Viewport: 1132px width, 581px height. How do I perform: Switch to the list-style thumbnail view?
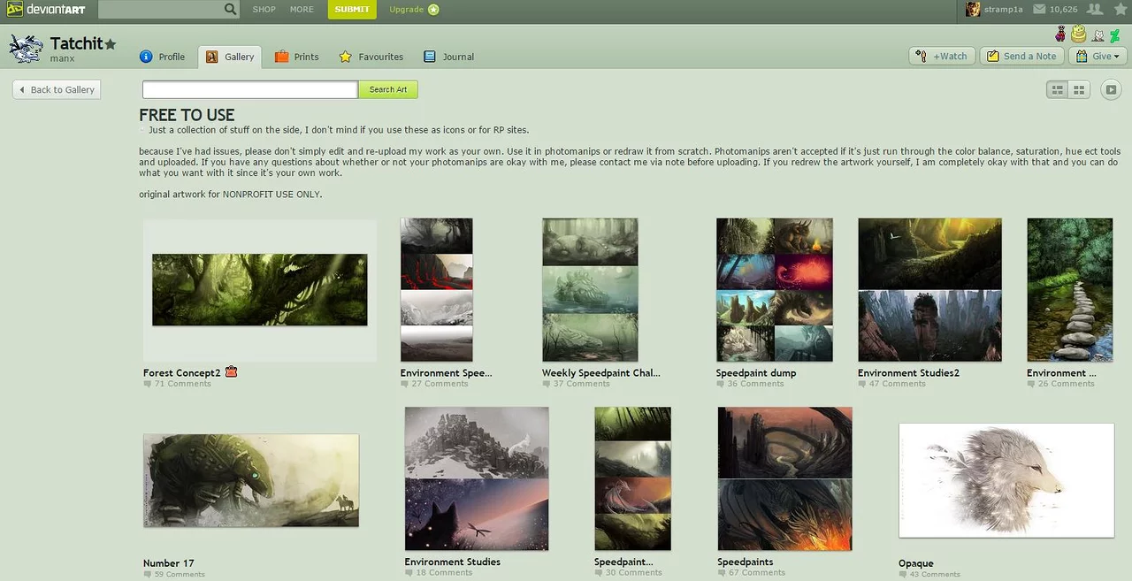click(1057, 89)
